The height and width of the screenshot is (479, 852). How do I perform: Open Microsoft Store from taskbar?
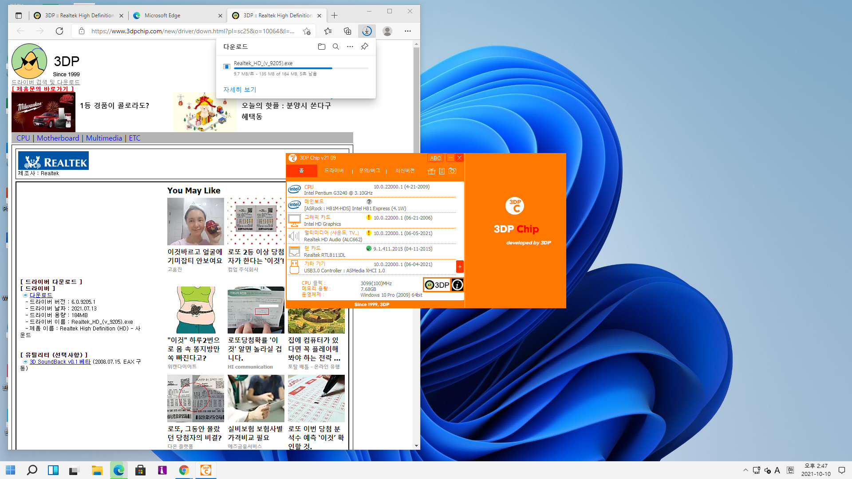click(140, 470)
